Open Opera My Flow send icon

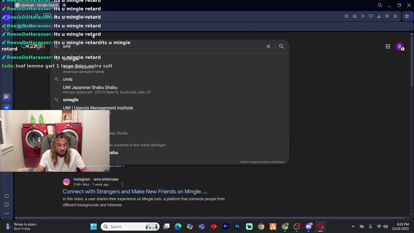363,16
